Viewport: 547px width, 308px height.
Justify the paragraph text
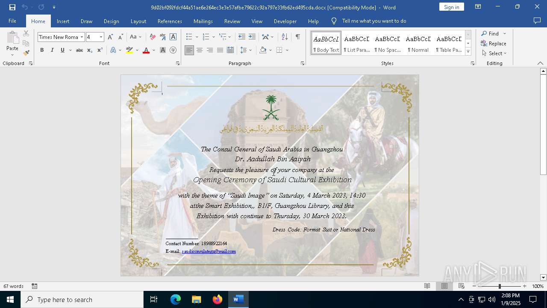tap(220, 50)
